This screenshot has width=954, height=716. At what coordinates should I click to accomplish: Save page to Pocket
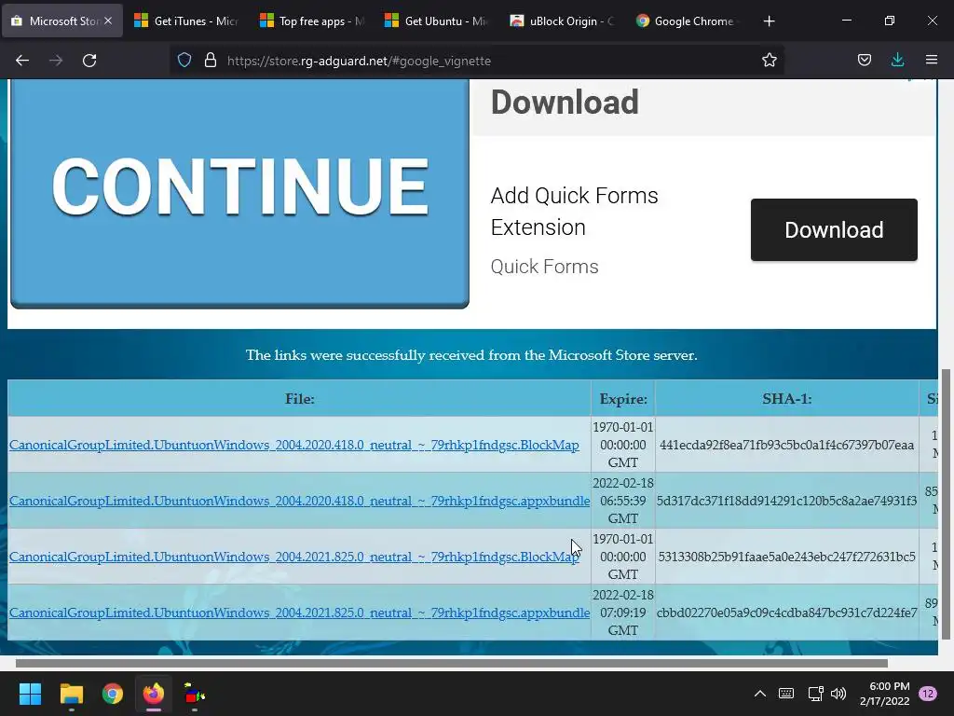(x=865, y=61)
